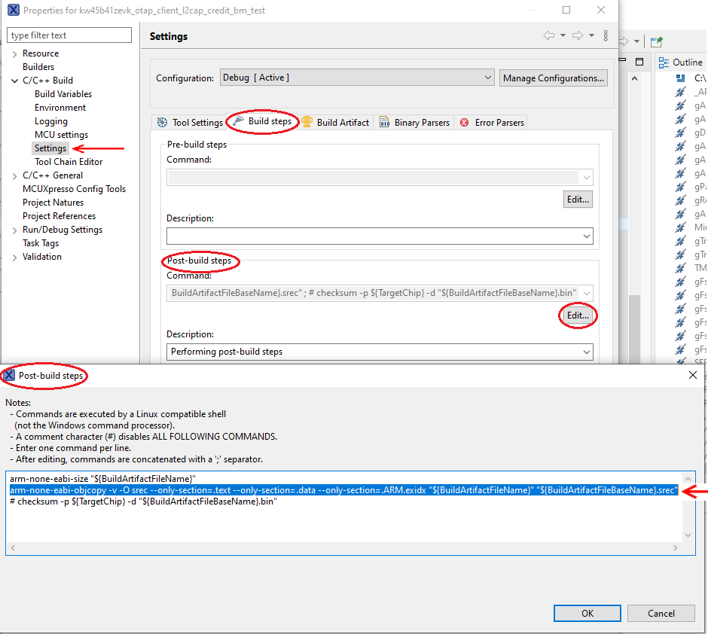708x634 pixels.
Task: Expand the Run/Debug Settings node
Action: (15, 230)
